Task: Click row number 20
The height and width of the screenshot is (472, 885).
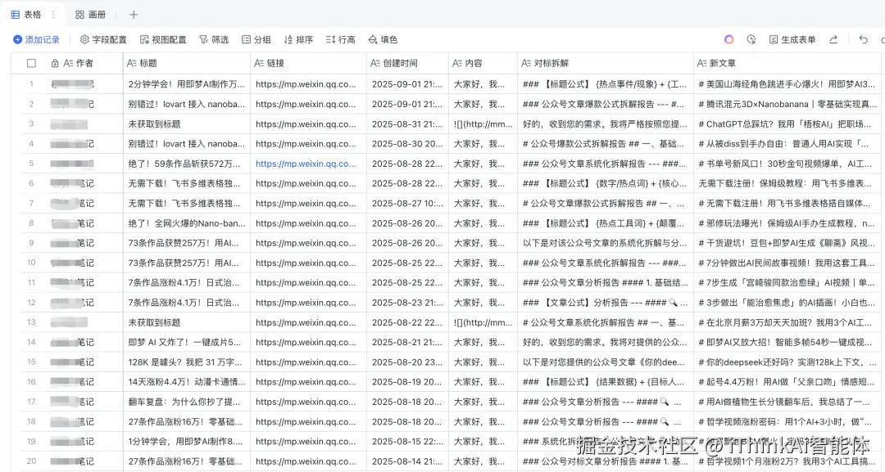Action: click(x=32, y=461)
